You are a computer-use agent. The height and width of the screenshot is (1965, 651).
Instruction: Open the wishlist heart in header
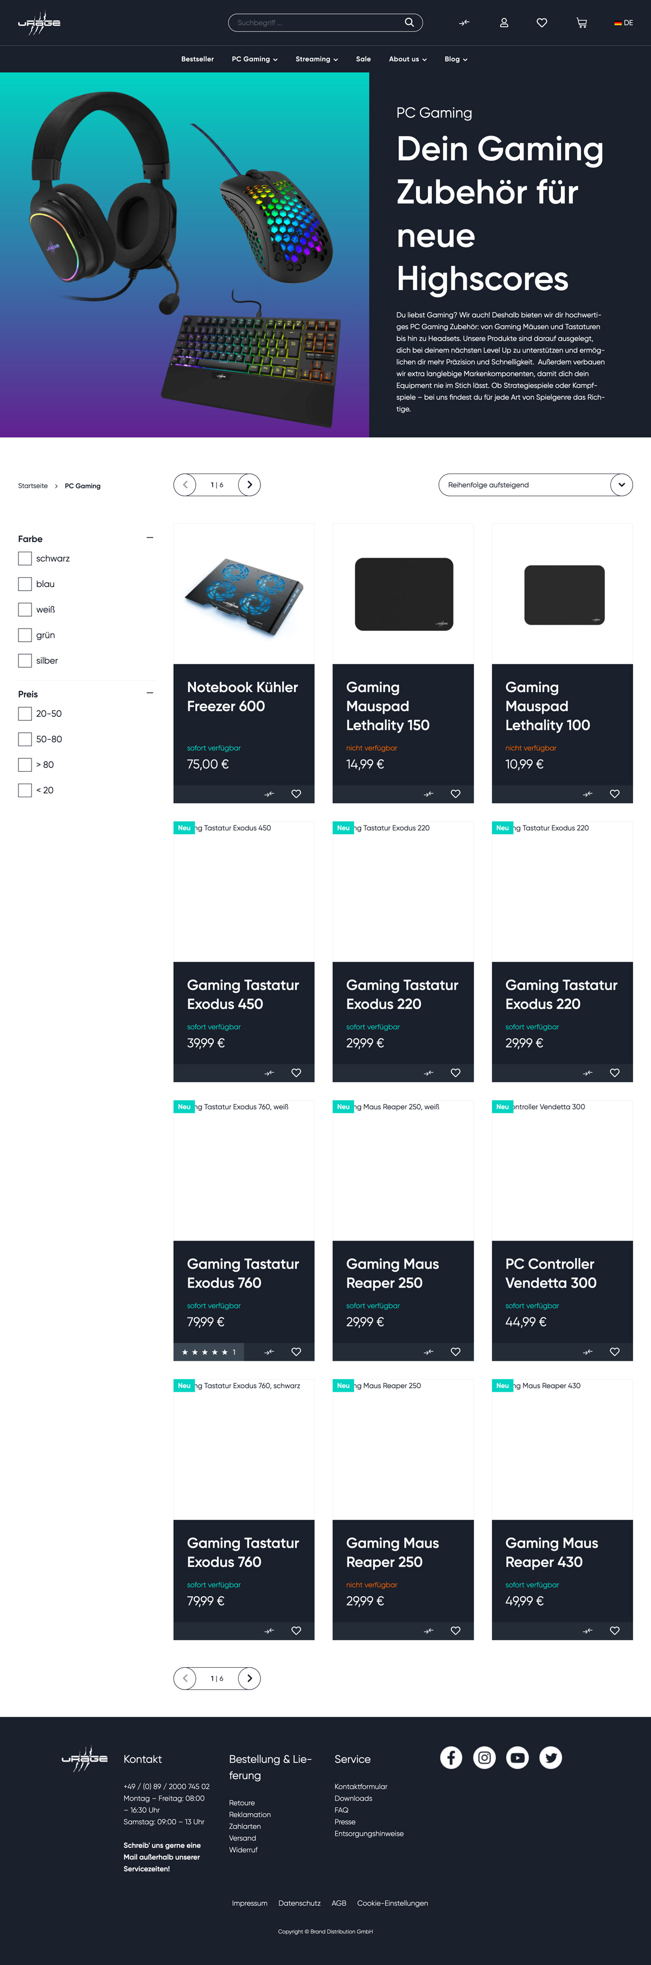542,23
